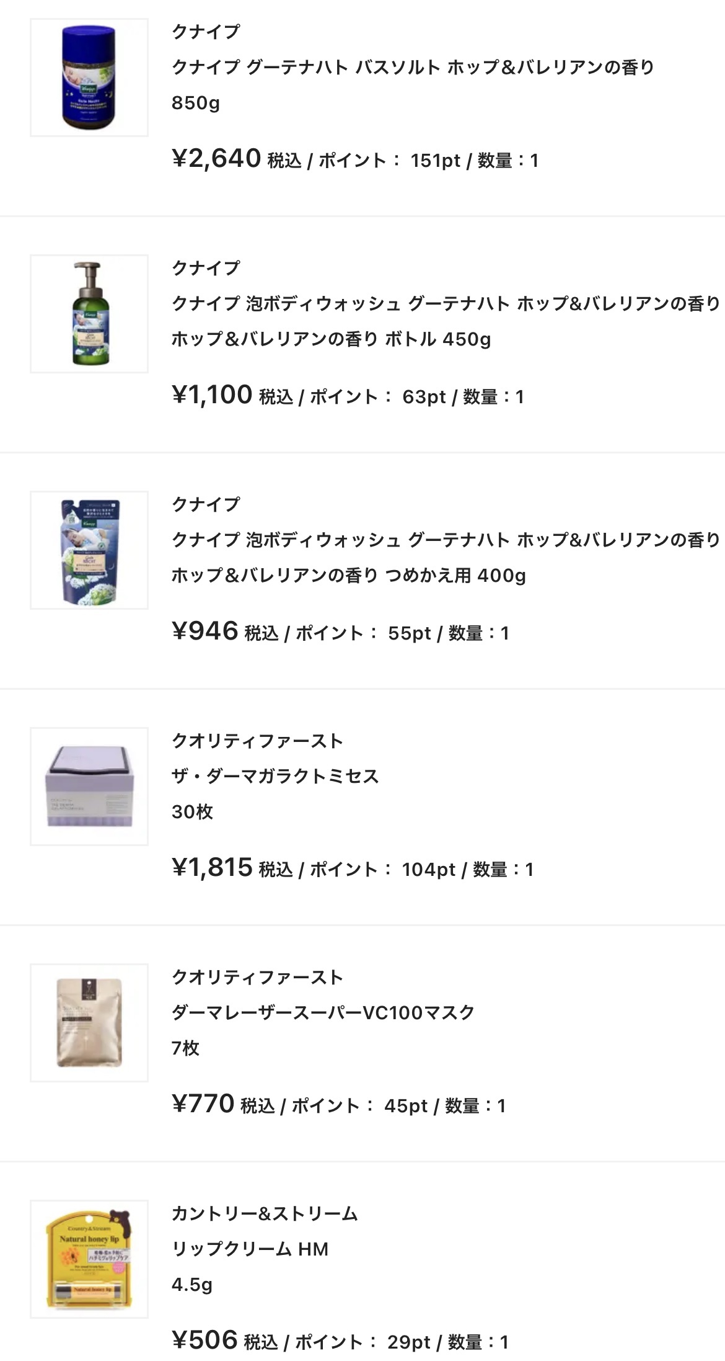This screenshot has height=1361, width=725.
Task: Click the ¥506 lip cream price
Action: (x=205, y=1341)
